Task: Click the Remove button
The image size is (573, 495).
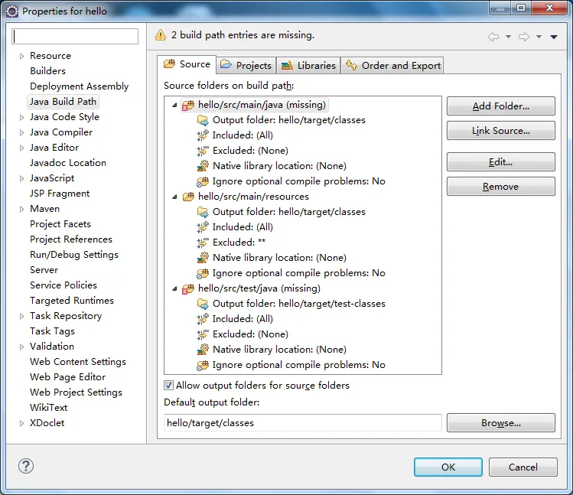Action: [x=500, y=187]
